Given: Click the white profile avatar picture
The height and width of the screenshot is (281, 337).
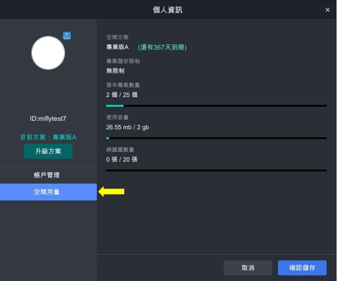Looking at the screenshot, I should 48,53.
